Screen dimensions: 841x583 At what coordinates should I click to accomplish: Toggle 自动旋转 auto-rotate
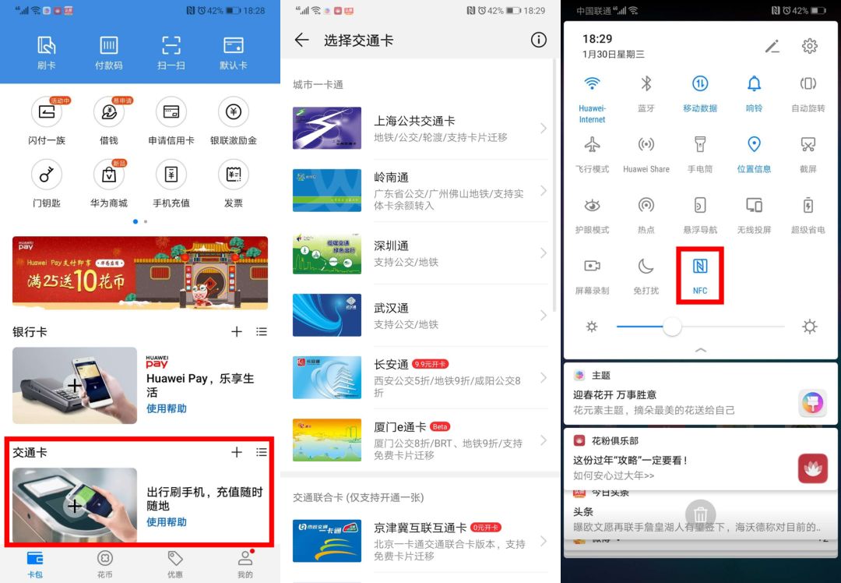(808, 83)
